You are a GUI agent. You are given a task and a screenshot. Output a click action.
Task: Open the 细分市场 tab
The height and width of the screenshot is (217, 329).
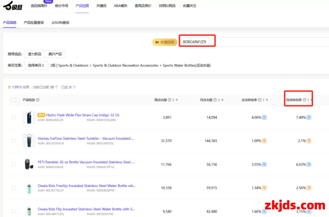62,6
